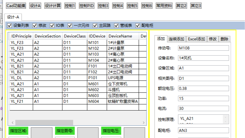Disable the 一次元件 checkbox
Image resolution: width=245 pixels, height=138 pixels.
[70, 26]
